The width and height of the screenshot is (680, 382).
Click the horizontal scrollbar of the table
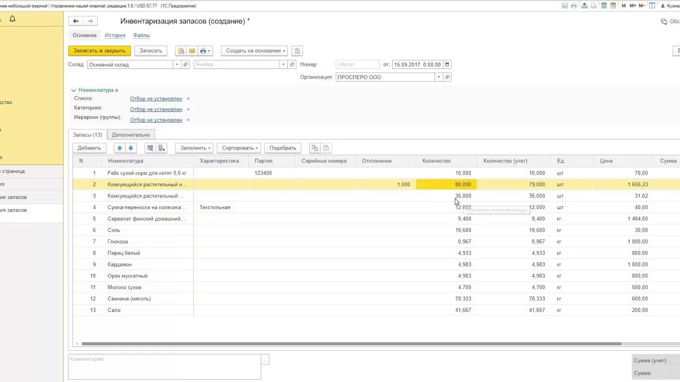coord(351,344)
